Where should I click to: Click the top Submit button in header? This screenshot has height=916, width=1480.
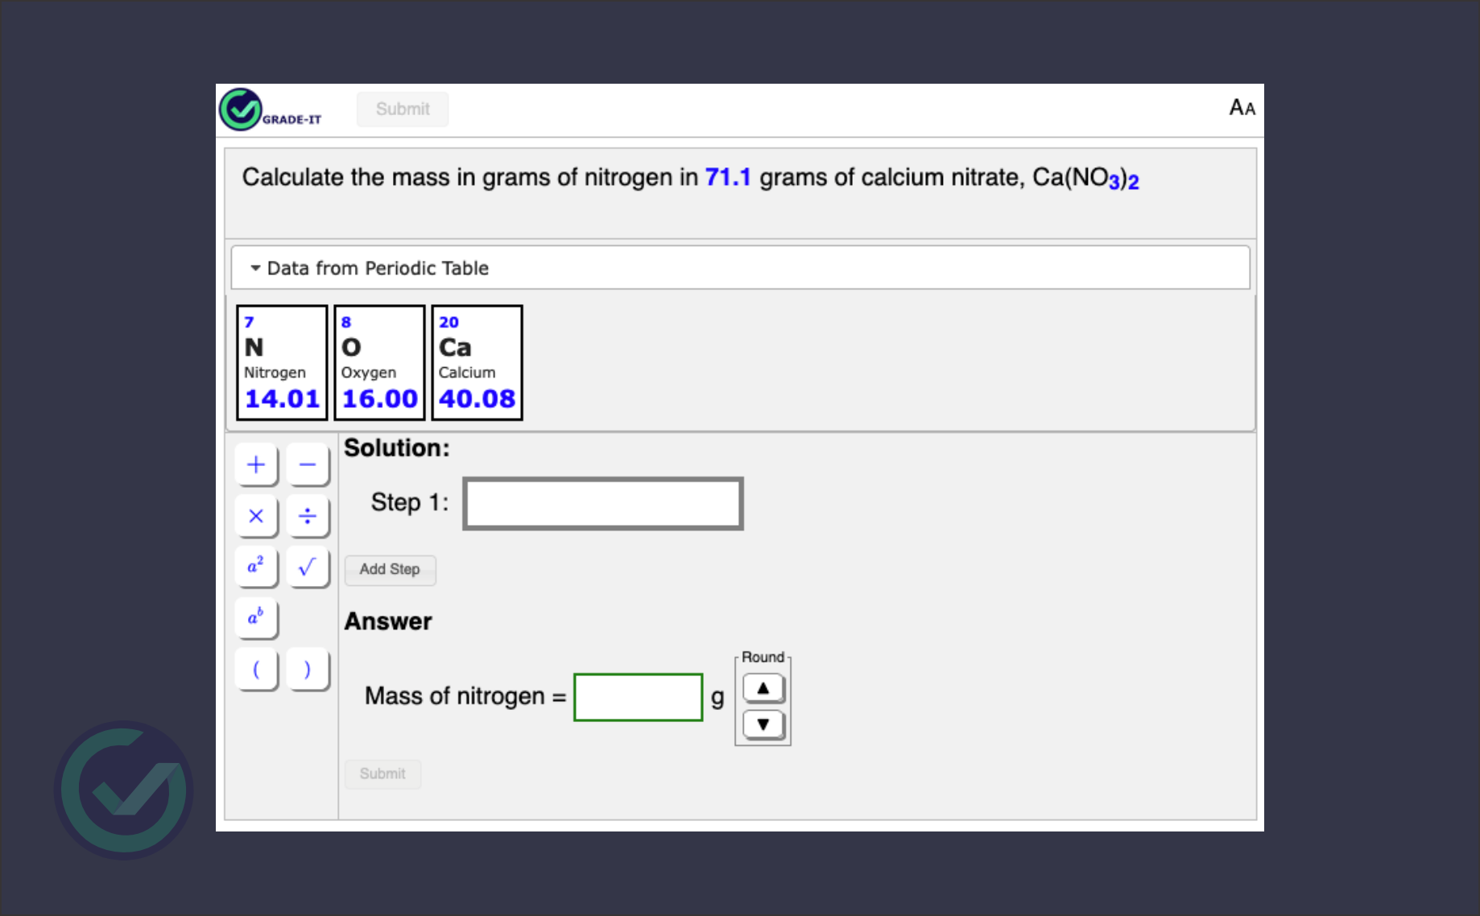[403, 109]
